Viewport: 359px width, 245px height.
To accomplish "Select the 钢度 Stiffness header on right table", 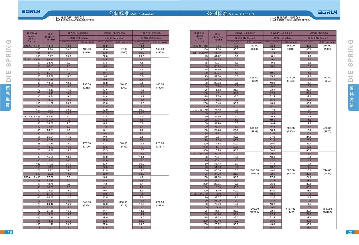I will click(217, 37).
